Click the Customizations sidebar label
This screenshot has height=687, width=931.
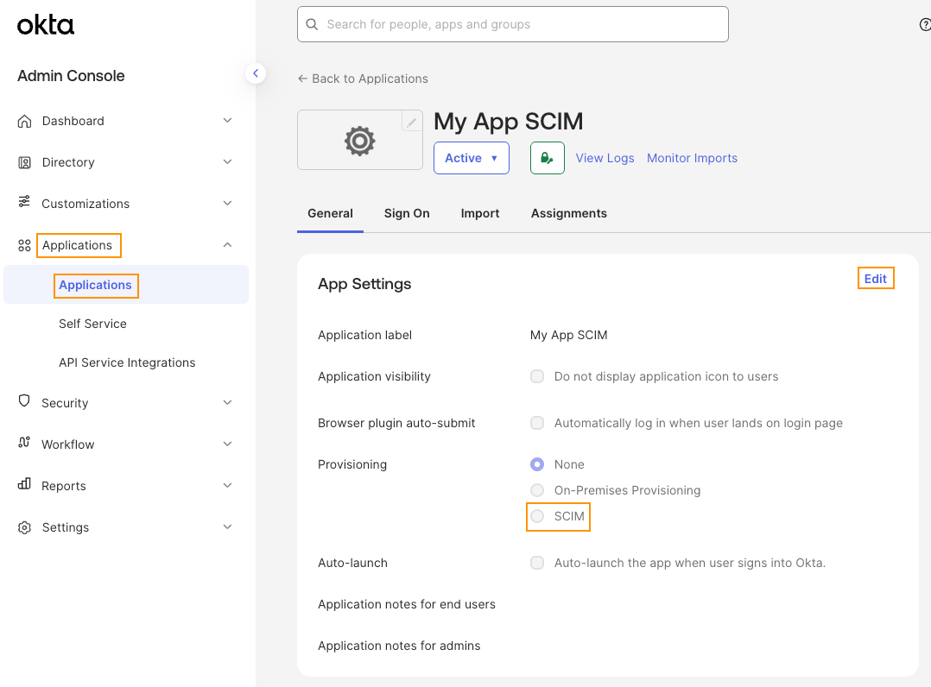pyautogui.click(x=85, y=204)
